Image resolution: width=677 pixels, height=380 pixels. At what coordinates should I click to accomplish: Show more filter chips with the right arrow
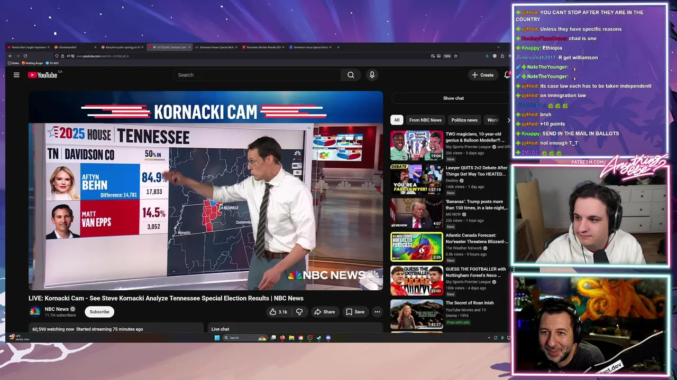(x=508, y=120)
